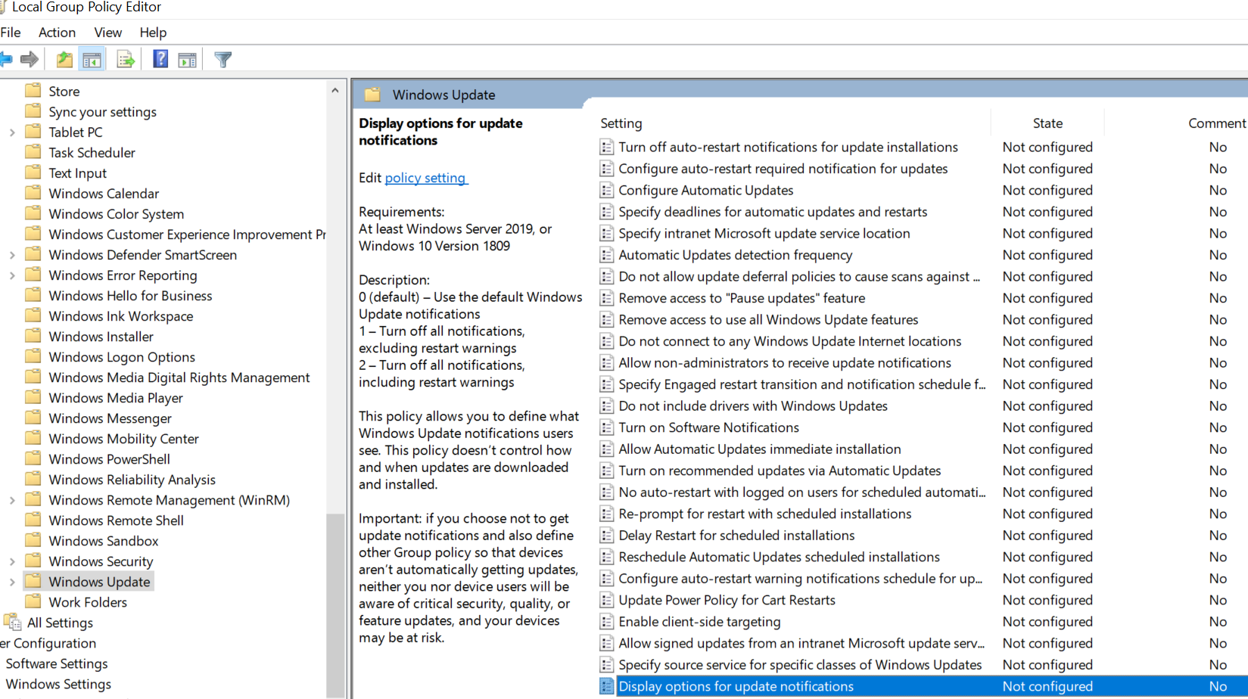Image resolution: width=1248 pixels, height=699 pixels.
Task: Toggle Show/Hide Action Pane icon
Action: coord(187,59)
